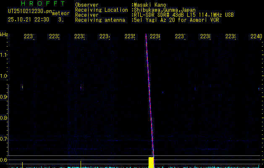The width and height of the screenshot is (264, 168).
Task: Jump to the 2240 time marker
Action: [x=255, y=37]
